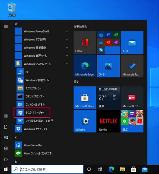Open Mail from the taskbar
The height and width of the screenshot is (174, 159).
coord(145,169)
